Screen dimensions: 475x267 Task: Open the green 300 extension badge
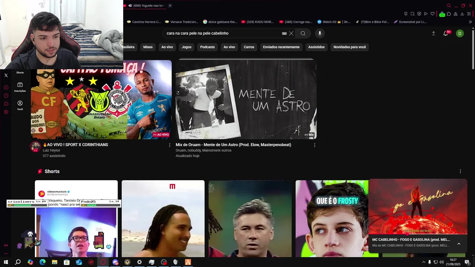[442, 14]
